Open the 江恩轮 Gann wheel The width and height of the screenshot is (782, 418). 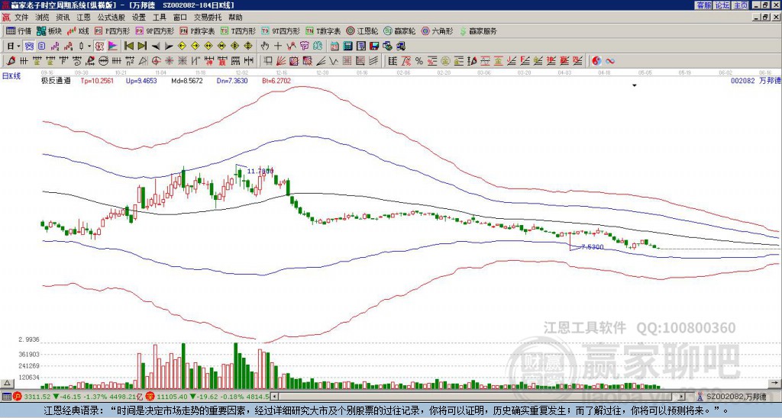(x=362, y=31)
